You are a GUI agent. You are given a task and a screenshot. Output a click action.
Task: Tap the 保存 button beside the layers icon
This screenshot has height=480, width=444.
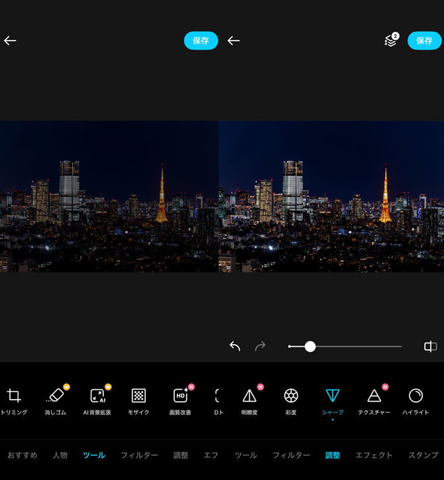point(424,40)
